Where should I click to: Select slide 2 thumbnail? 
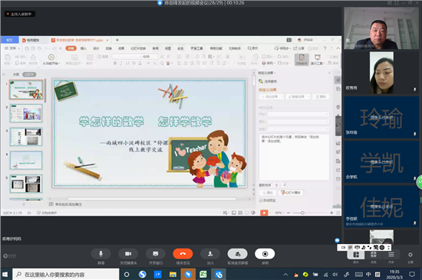click(x=26, y=113)
